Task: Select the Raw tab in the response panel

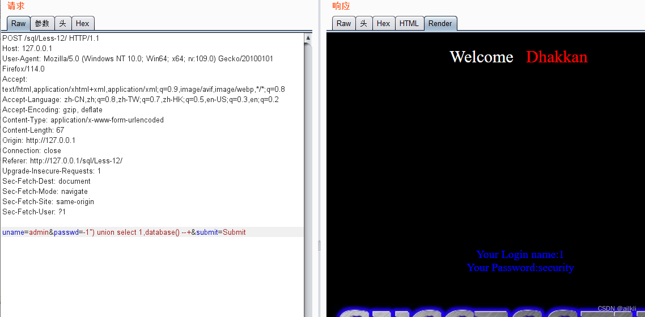Action: click(x=343, y=23)
